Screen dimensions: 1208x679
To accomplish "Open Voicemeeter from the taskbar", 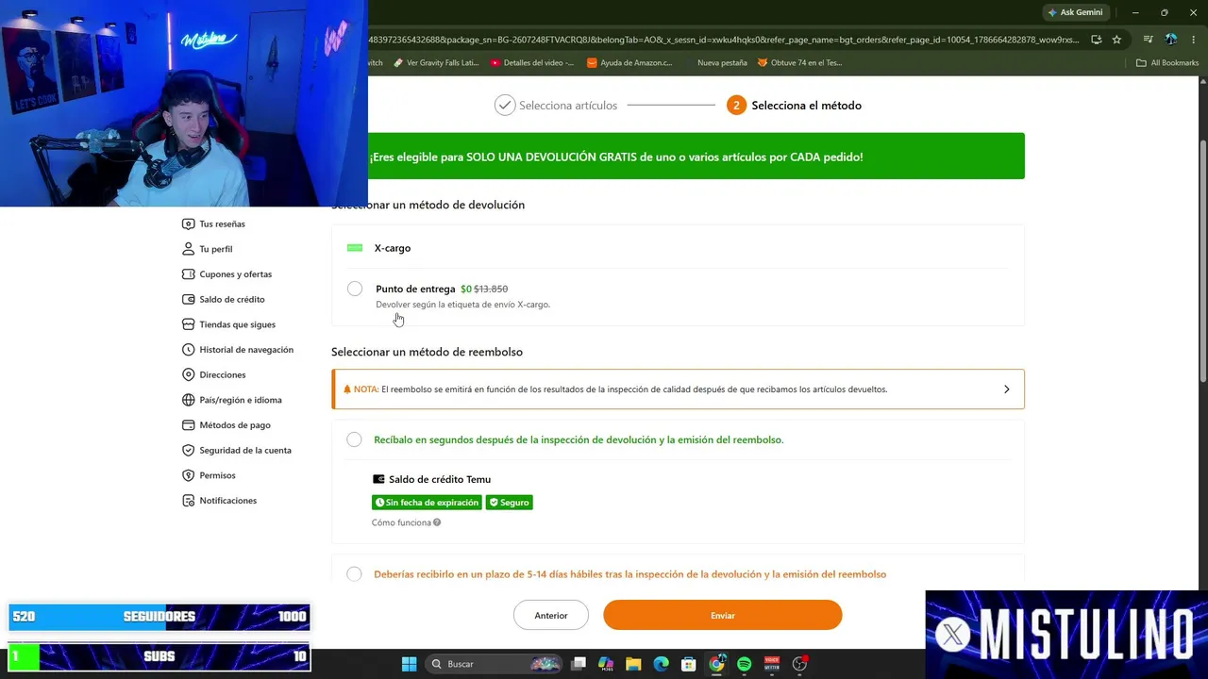I will pyautogui.click(x=772, y=664).
